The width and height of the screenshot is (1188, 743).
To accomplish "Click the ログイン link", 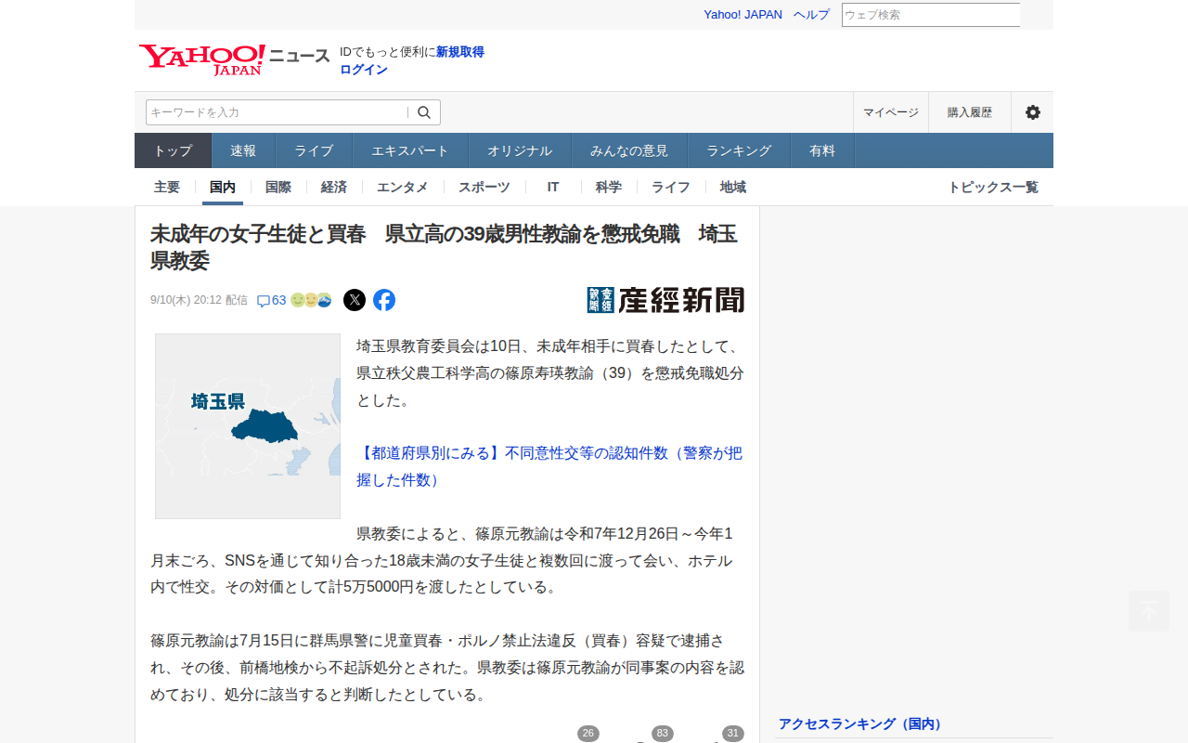I will tap(364, 70).
